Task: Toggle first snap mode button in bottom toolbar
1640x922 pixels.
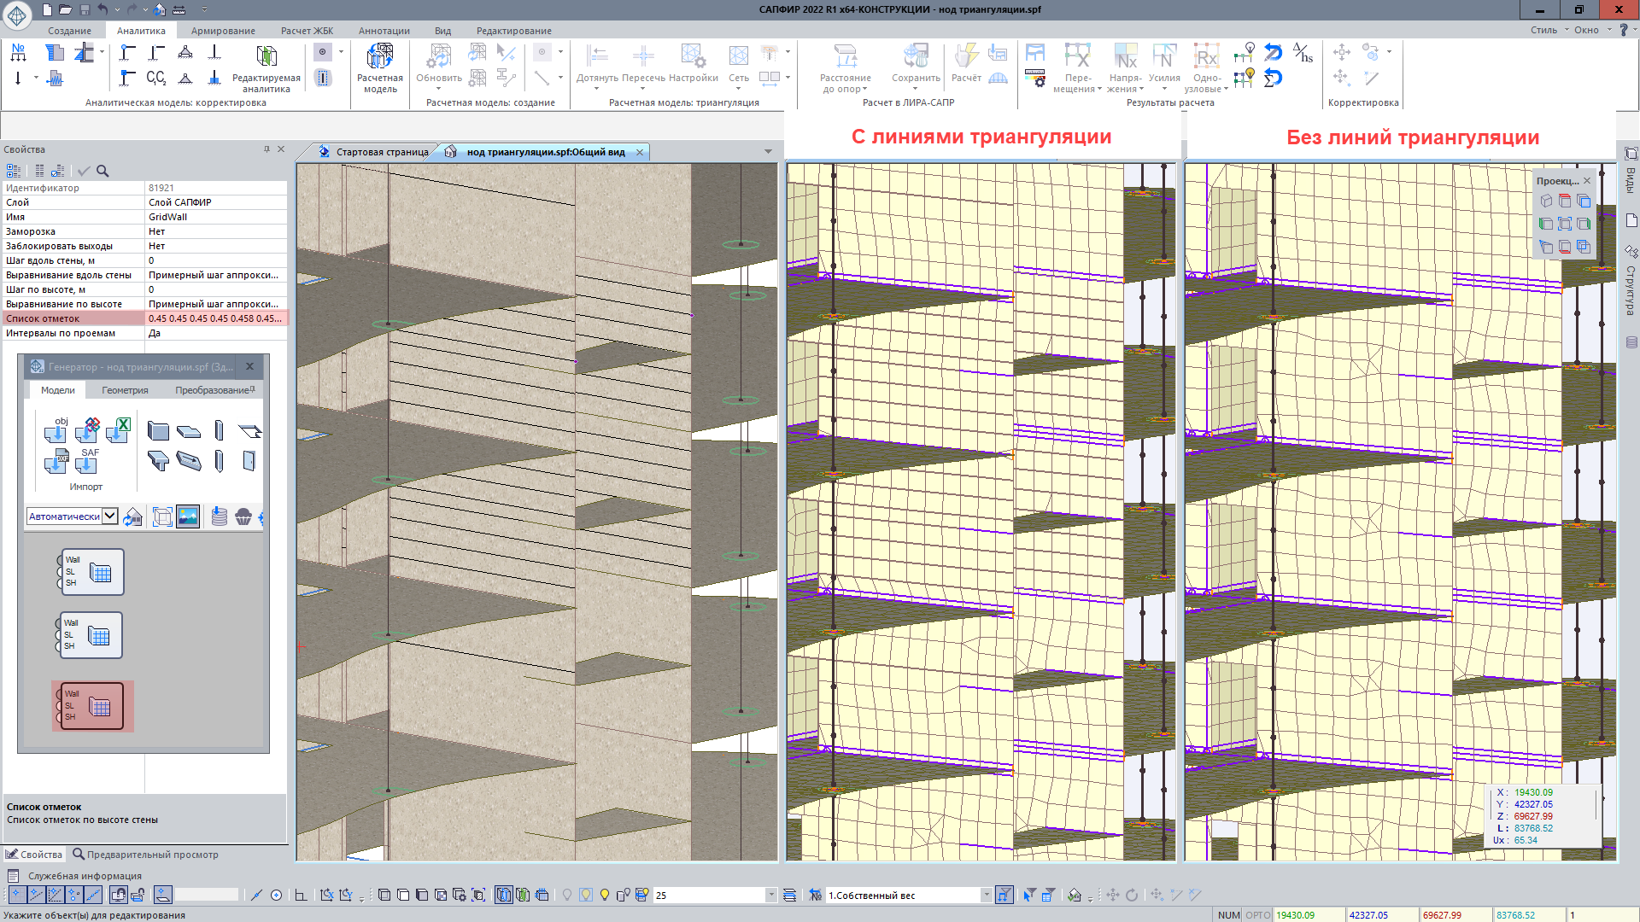Action: [x=16, y=895]
